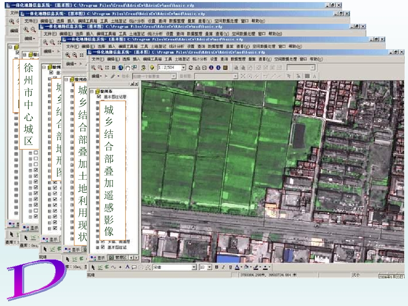Click the Refresh arrows icon beside scale box
Image resolution: width=408 pixels, height=306 pixels.
pyautogui.click(x=191, y=68)
